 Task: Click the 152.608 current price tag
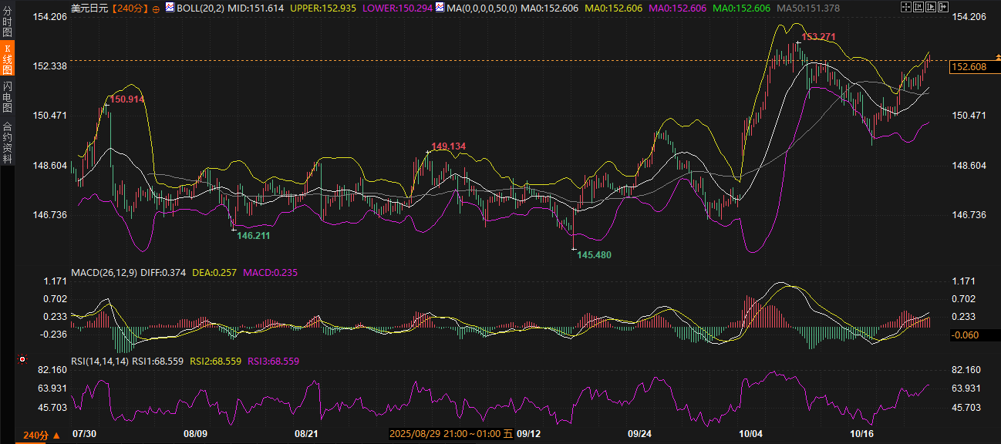pos(969,67)
